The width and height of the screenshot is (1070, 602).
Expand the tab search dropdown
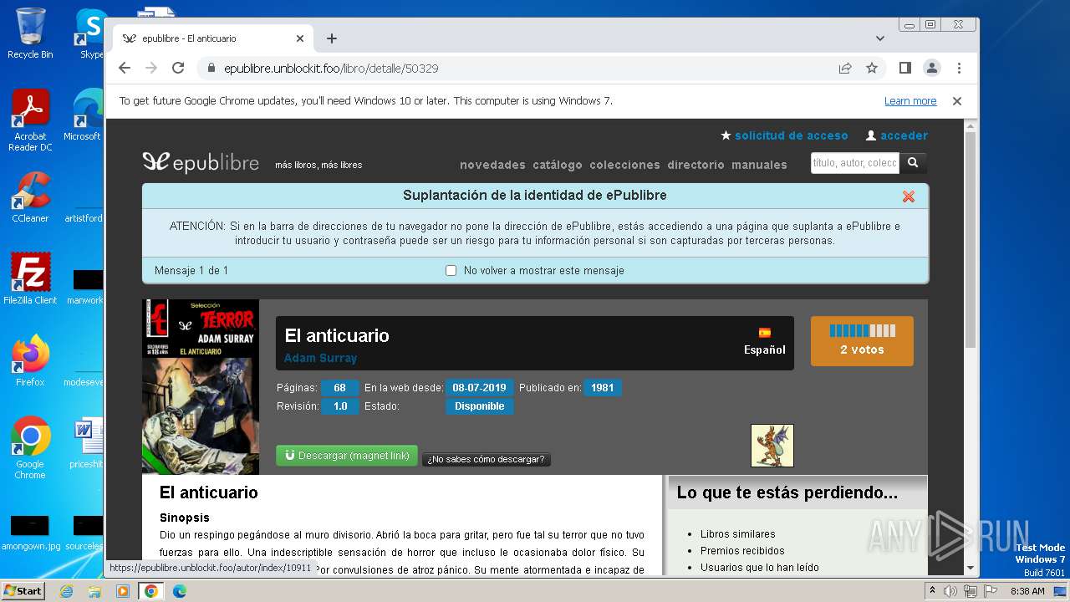coord(879,38)
